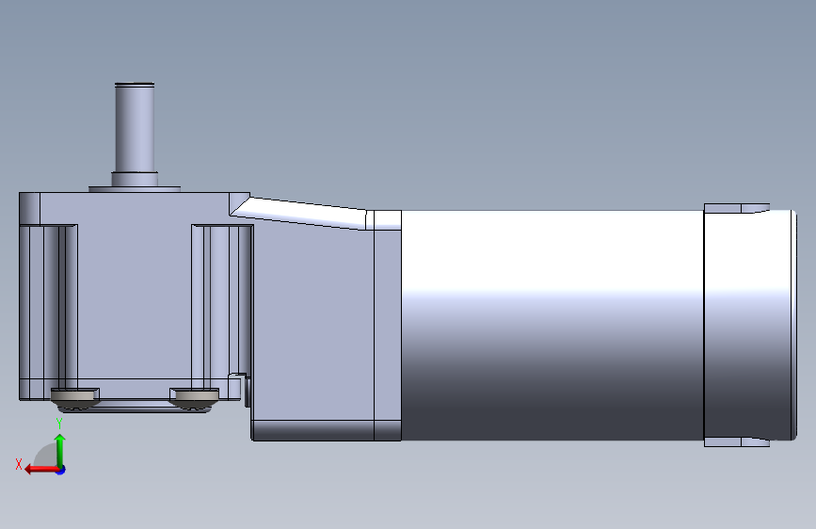This screenshot has height=529, width=816.
Task: Select the vertical output shaft of the gearbox
Action: 135,128
